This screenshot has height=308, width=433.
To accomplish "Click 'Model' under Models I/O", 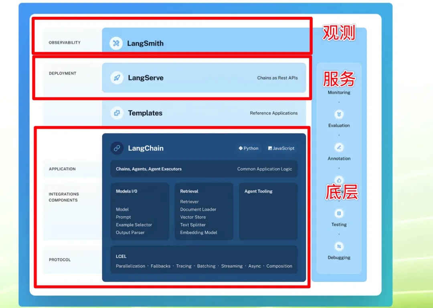I will [x=122, y=209].
